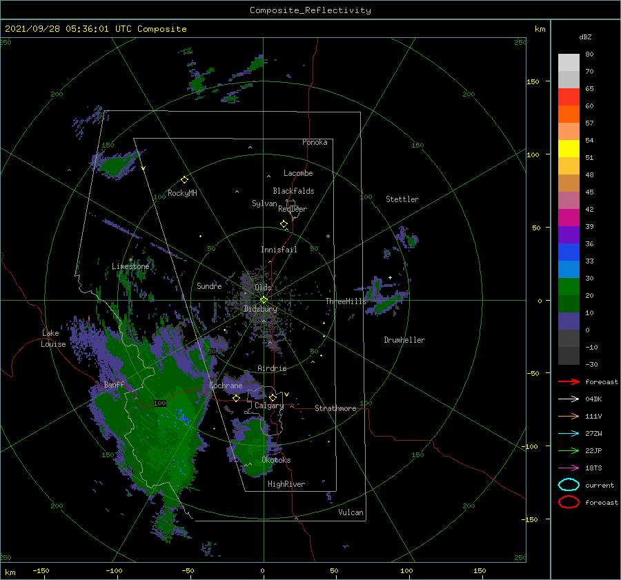The image size is (621, 580).
Task: Click the -30 dBZ legend value
Action: [x=591, y=364]
